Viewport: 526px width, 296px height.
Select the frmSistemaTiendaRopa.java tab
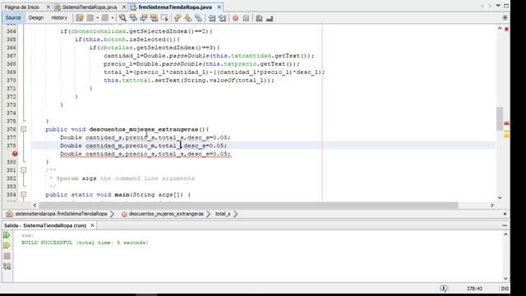click(x=175, y=7)
